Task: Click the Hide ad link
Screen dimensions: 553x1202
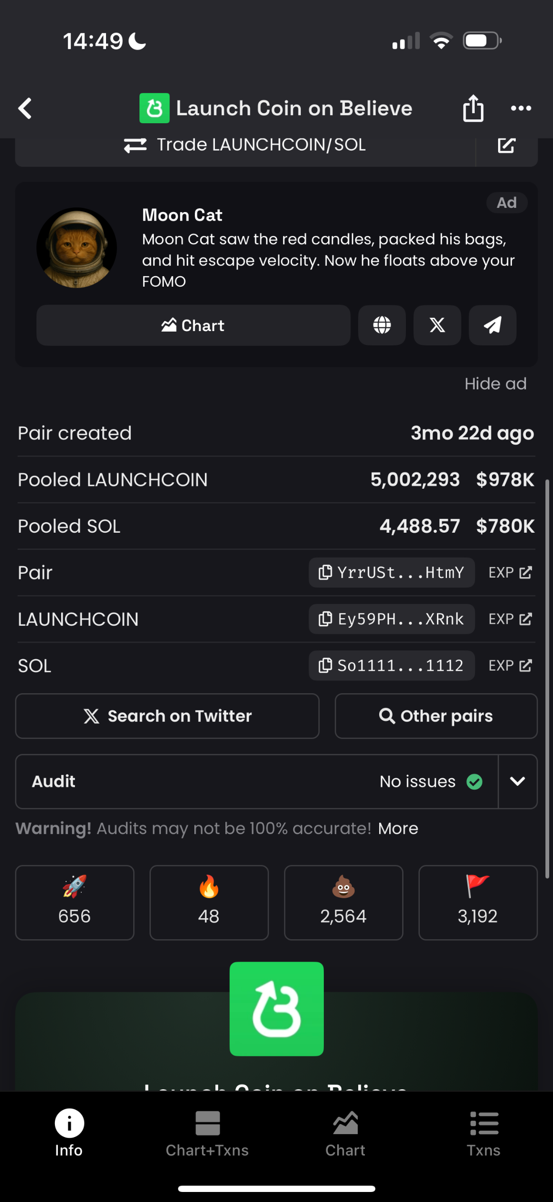Action: point(496,384)
